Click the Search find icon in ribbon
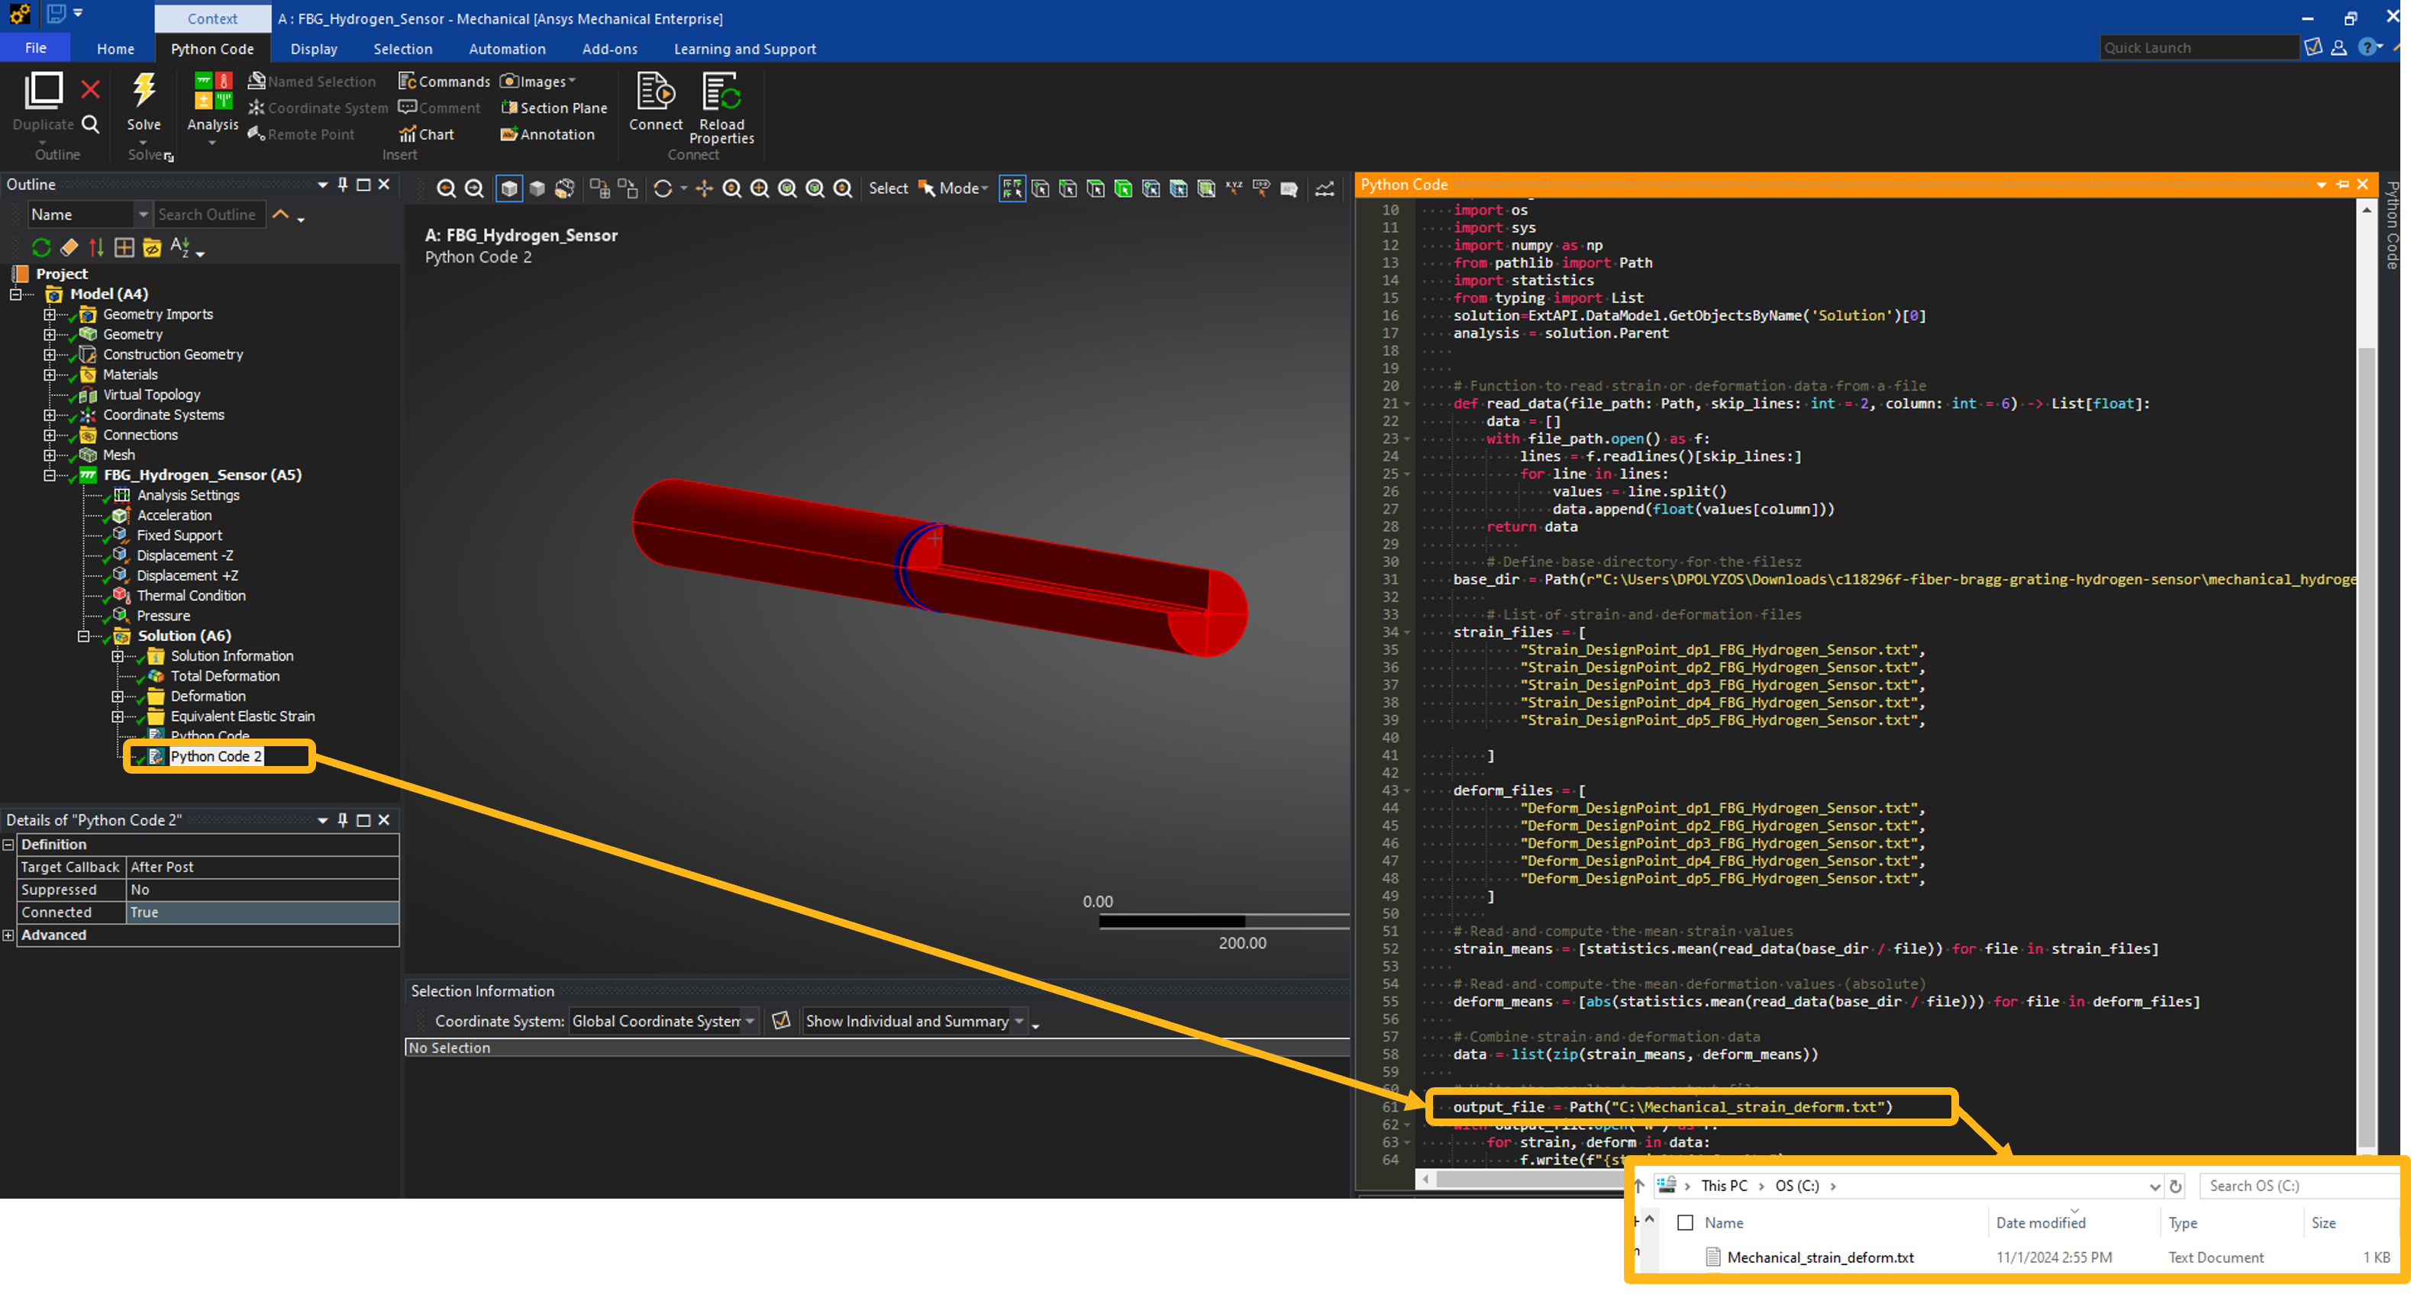This screenshot has height=1294, width=2411. click(90, 124)
